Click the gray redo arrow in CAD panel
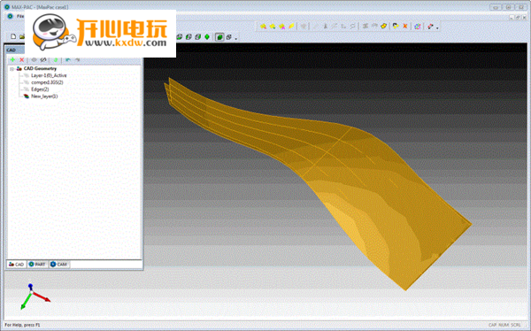This screenshot has width=531, height=331. click(77, 60)
